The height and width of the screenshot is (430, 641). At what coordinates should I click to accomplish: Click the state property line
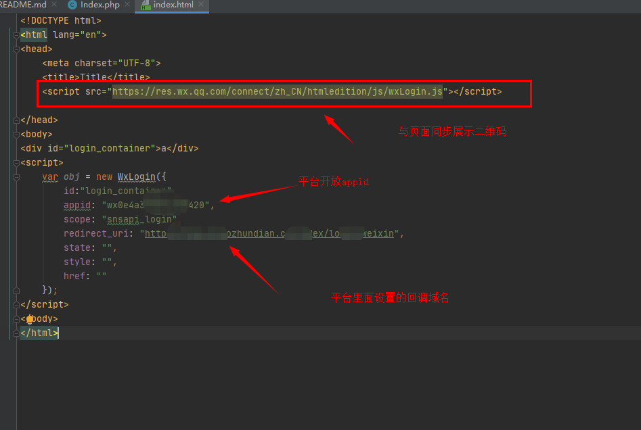[x=90, y=248]
